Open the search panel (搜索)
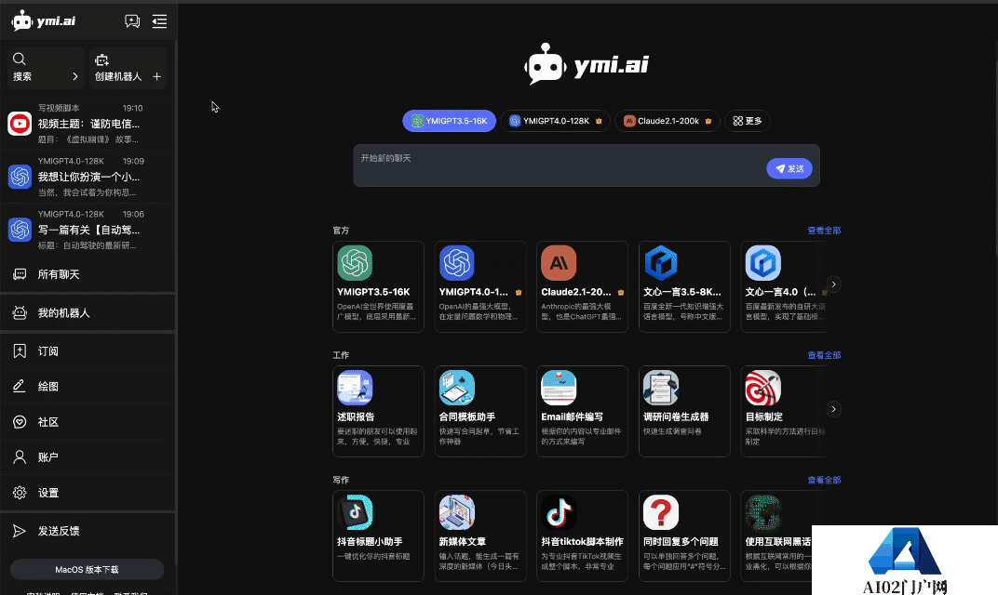The image size is (998, 595). (x=46, y=67)
